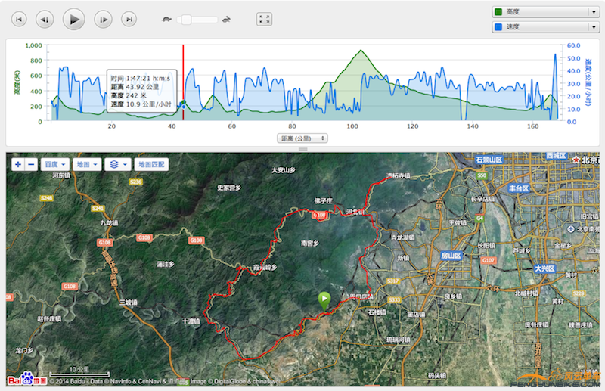Click the S236 road shield
The width and height of the screenshot is (605, 391).
(136, 182)
